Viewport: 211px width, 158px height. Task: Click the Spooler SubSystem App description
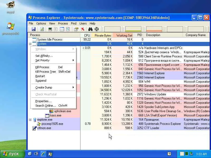(159, 107)
